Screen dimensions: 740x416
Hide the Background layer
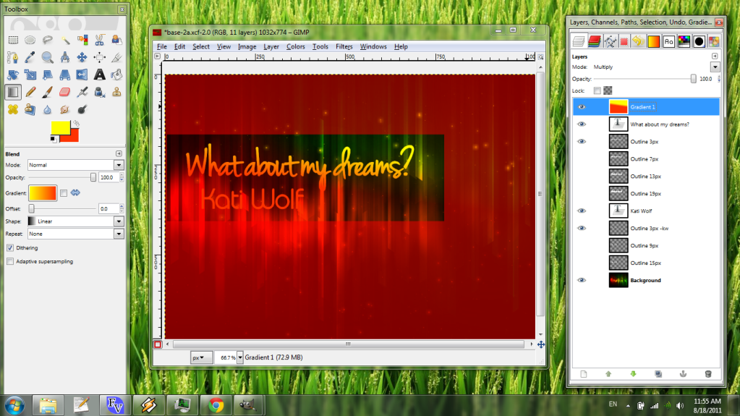582,281
